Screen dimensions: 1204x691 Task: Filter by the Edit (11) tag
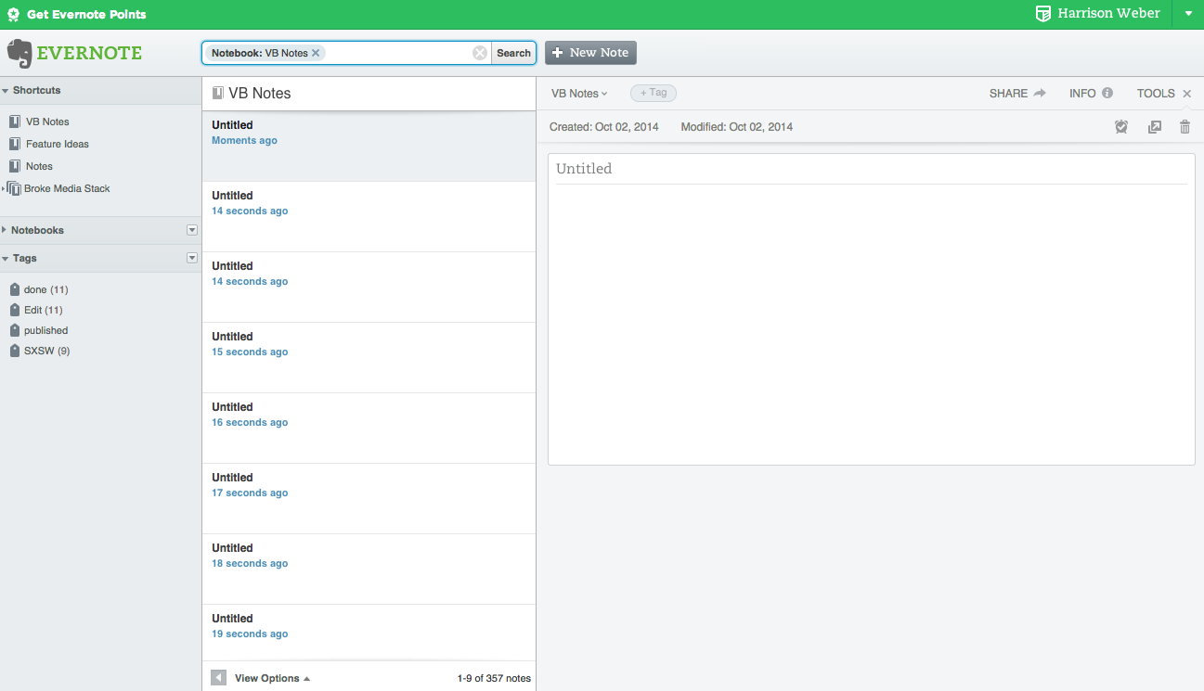44,310
